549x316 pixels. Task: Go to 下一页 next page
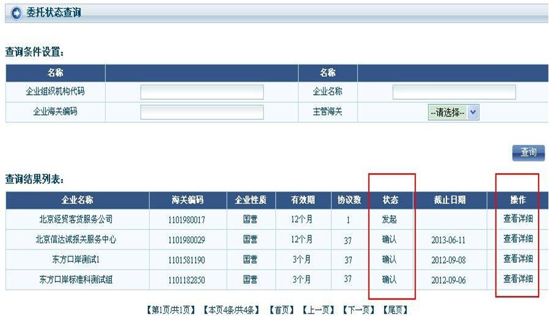(x=358, y=310)
